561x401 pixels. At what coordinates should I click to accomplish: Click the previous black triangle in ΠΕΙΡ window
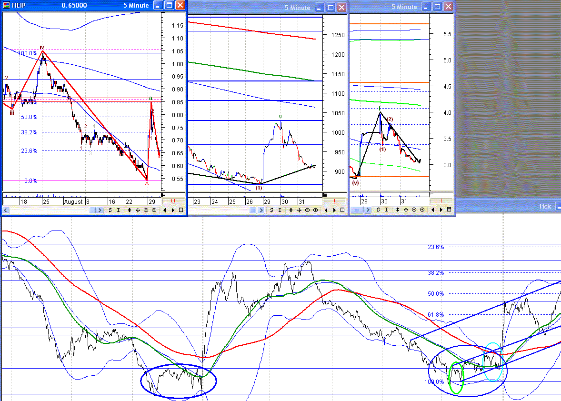[x=165, y=210]
